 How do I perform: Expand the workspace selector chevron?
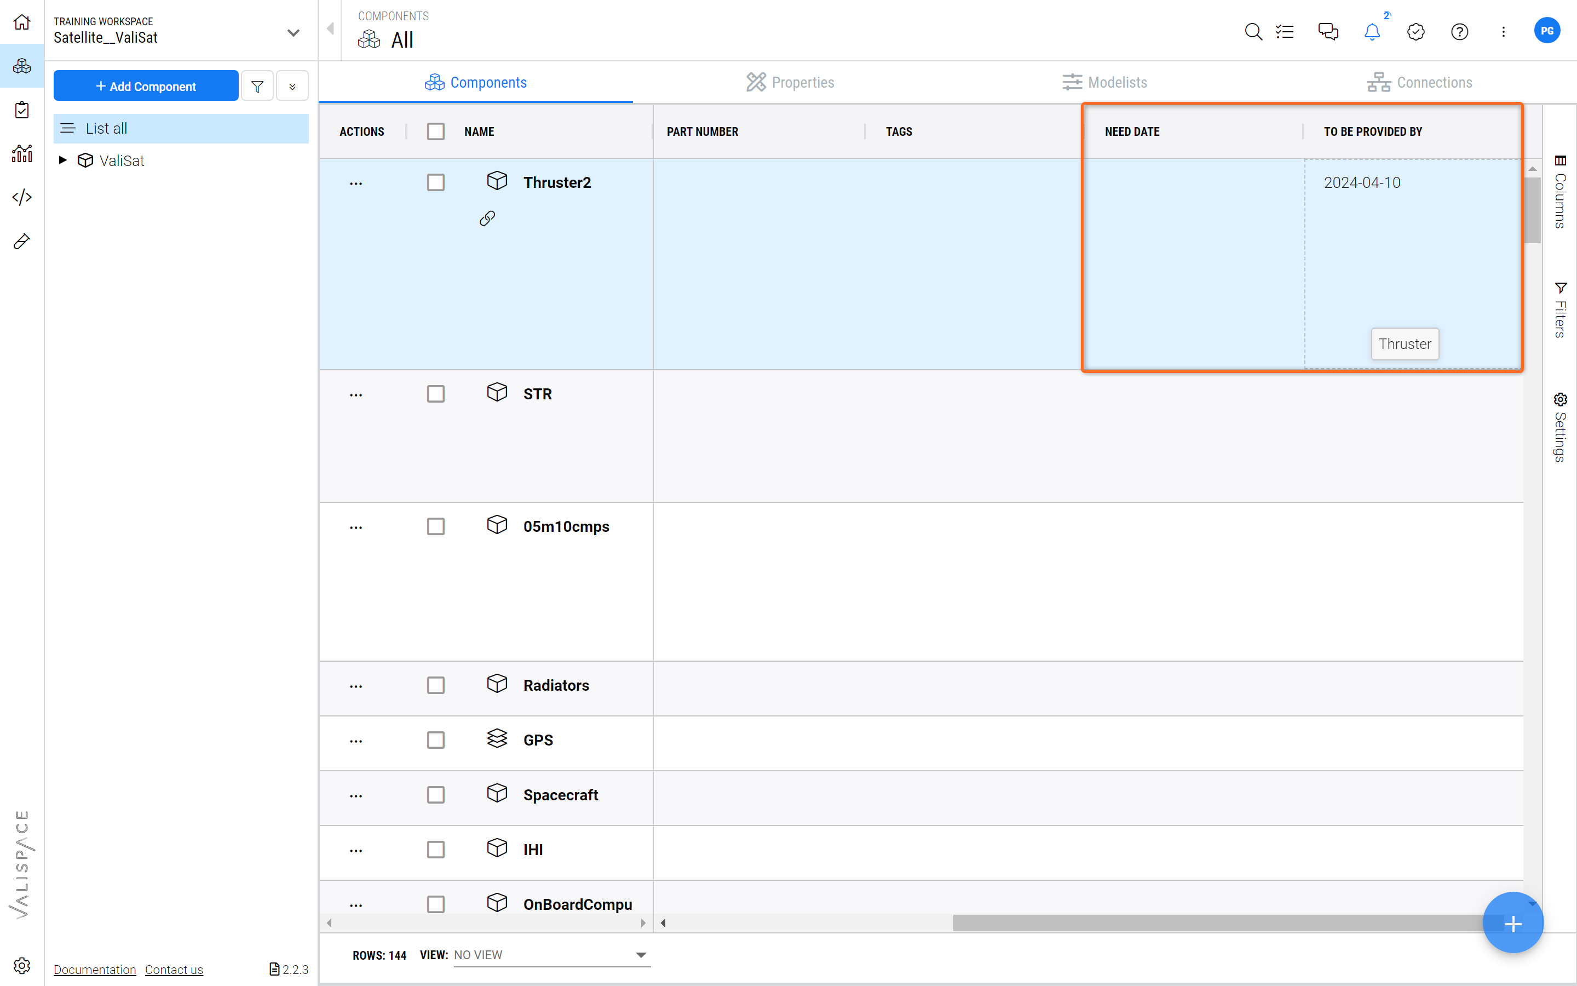point(294,32)
